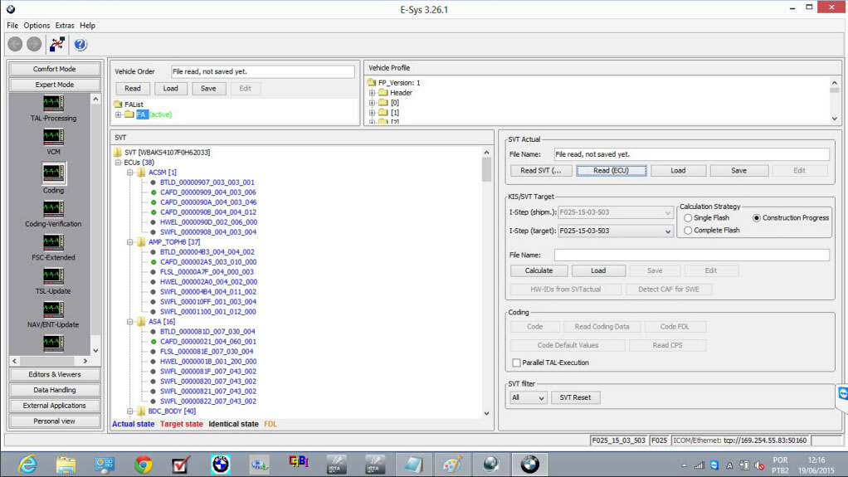The width and height of the screenshot is (848, 477).
Task: Select BDC_BODY [40] ECU entry
Action: point(172,411)
